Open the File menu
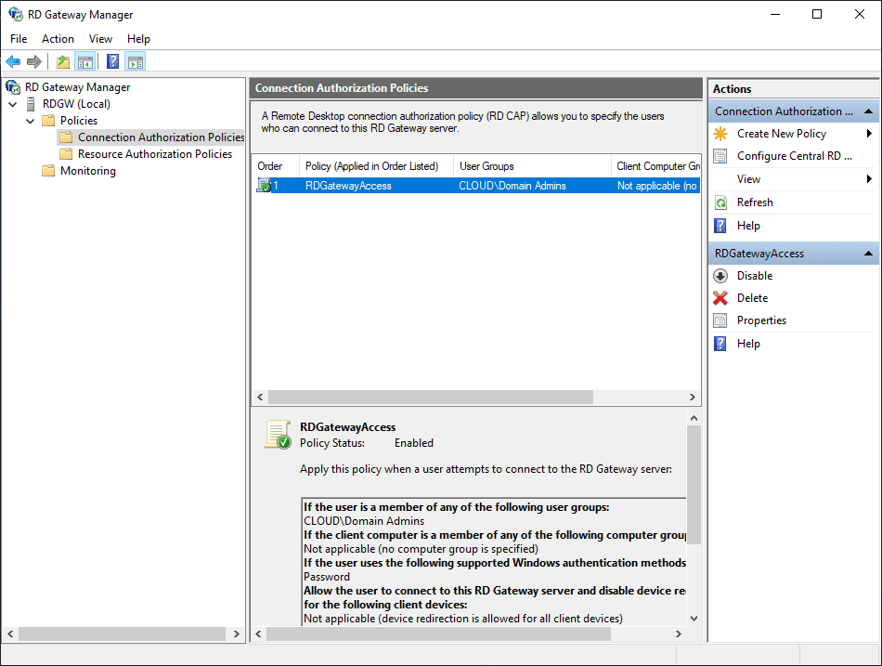The width and height of the screenshot is (882, 666). pyautogui.click(x=19, y=39)
